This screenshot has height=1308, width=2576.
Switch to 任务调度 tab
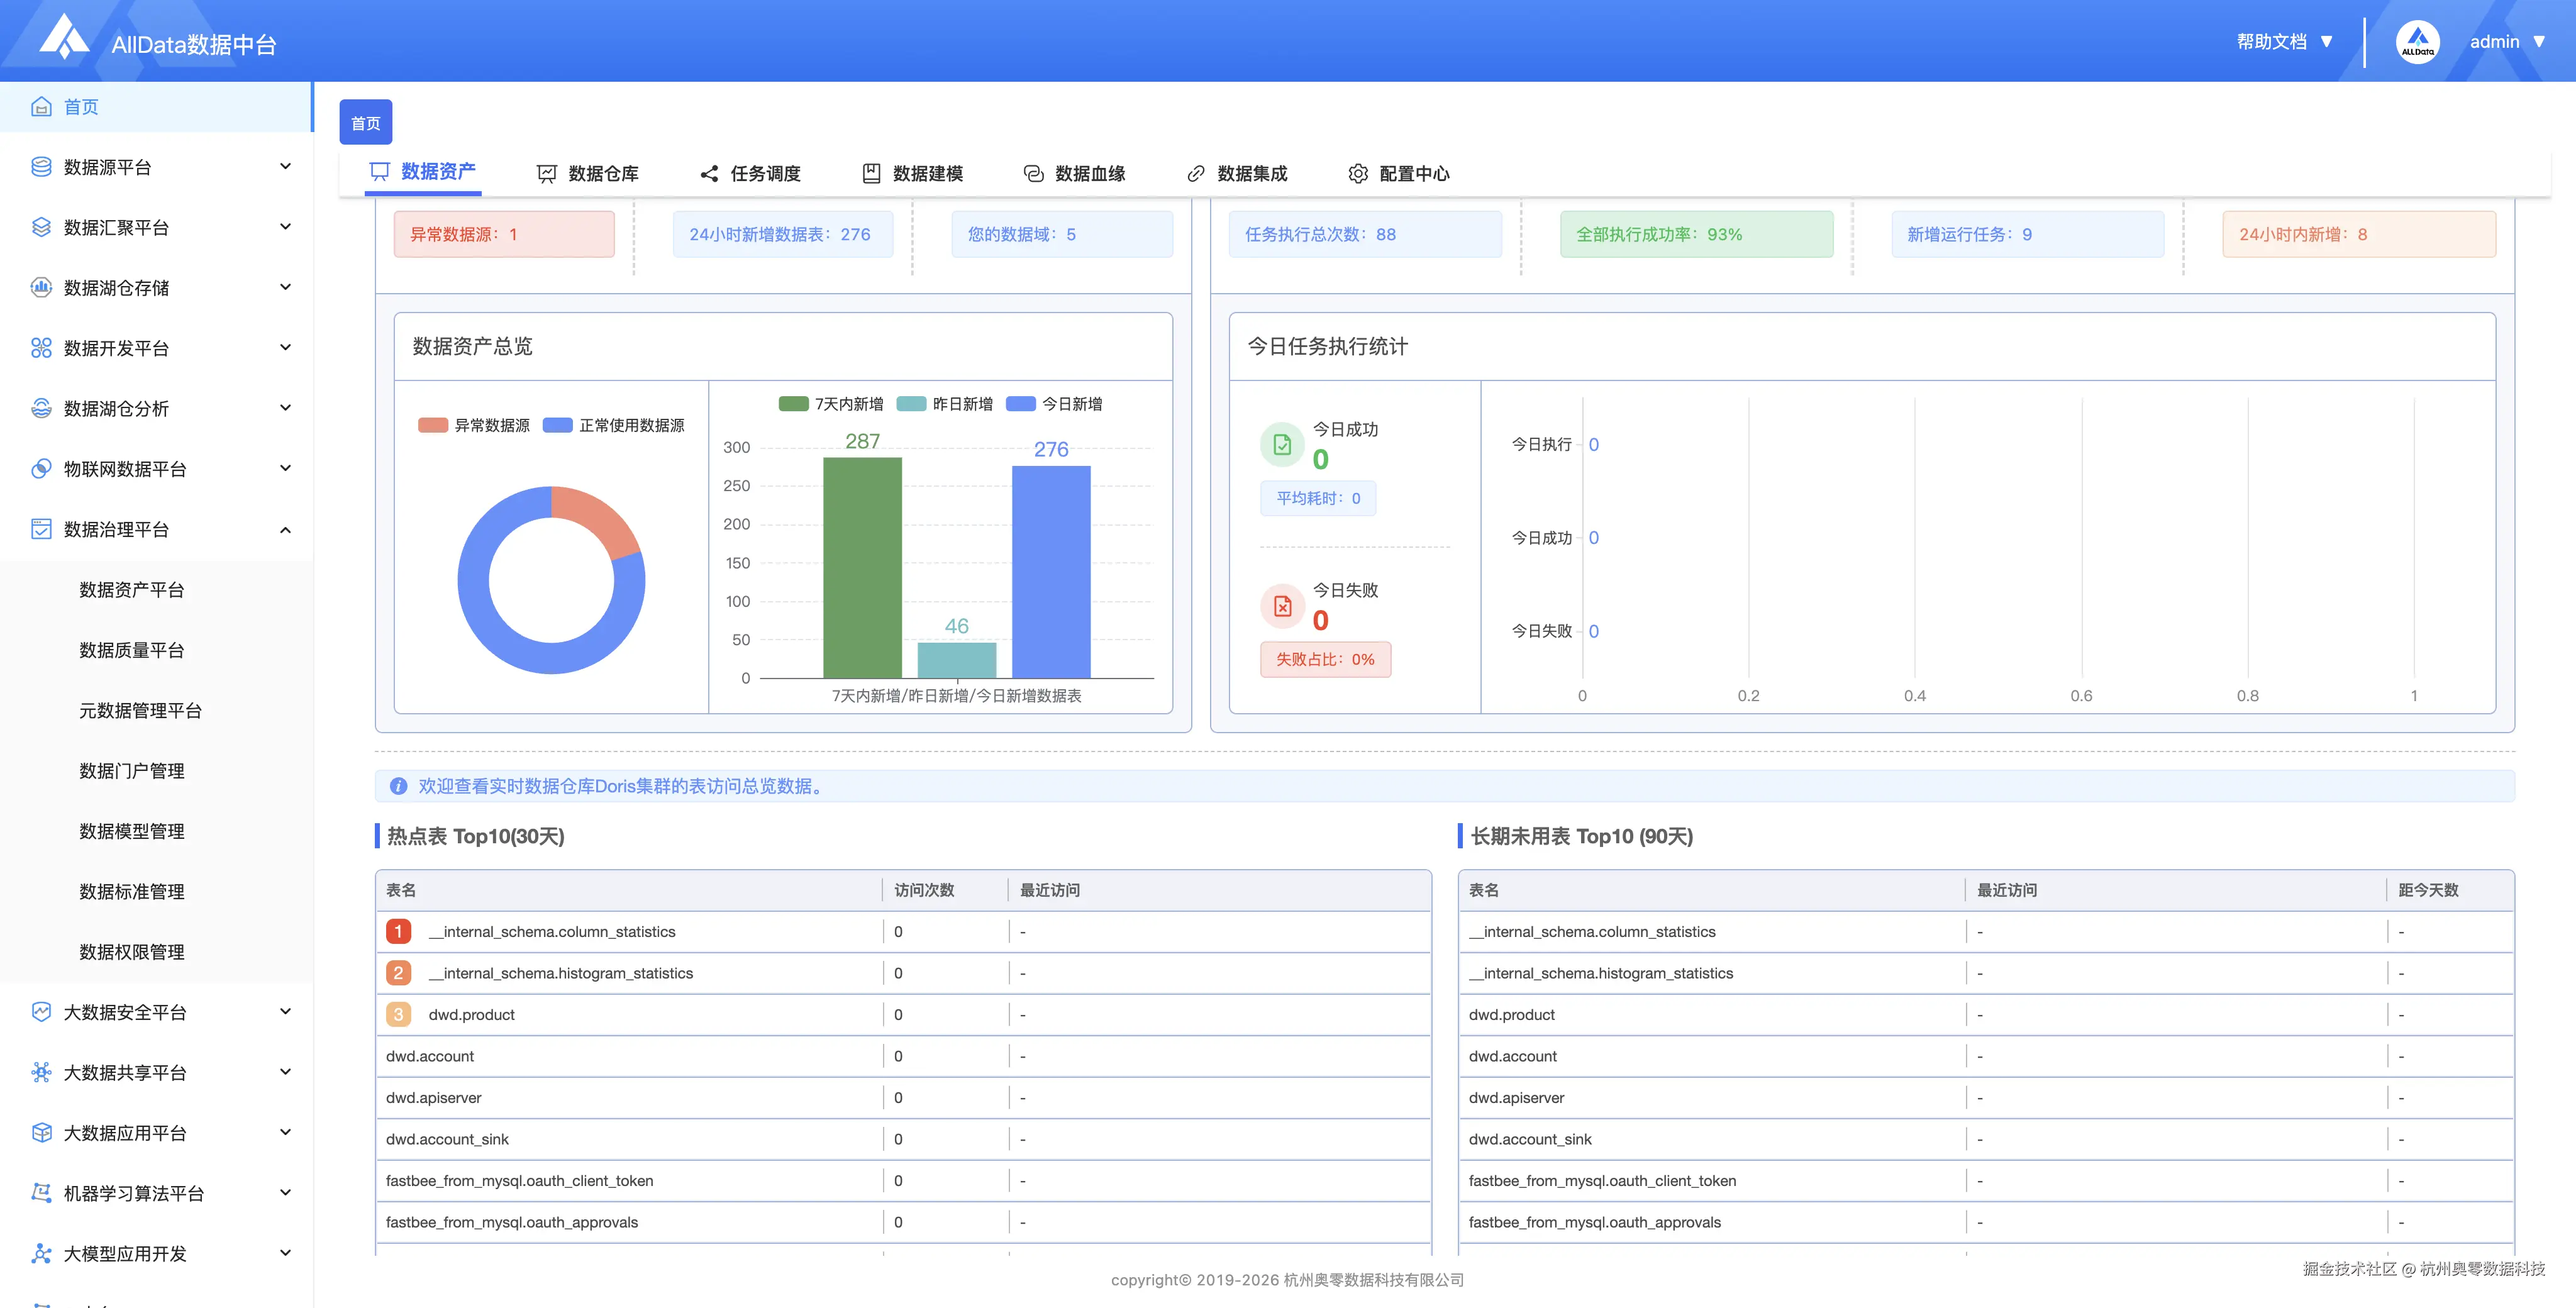(x=750, y=174)
